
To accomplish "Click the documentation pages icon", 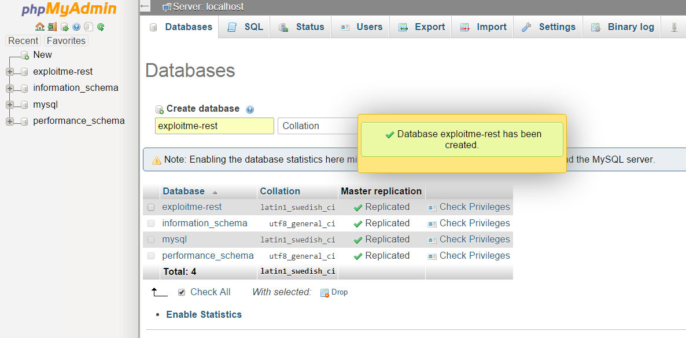I will (x=88, y=27).
